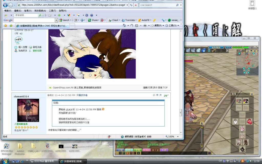Viewport: 262px width, 164px height.
Task: Toggle the chat lock icon in game
Action: point(202,123)
